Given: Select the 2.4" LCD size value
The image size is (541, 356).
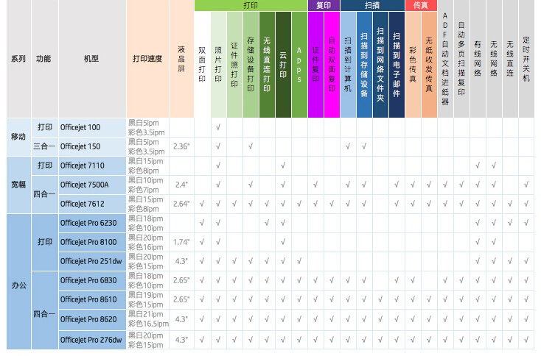Looking at the screenshot, I should coord(181,185).
